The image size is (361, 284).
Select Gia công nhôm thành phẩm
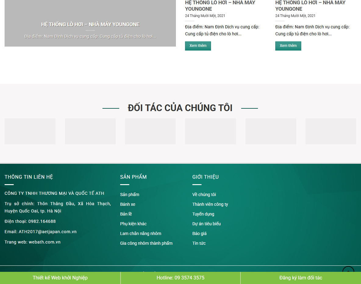(146, 243)
